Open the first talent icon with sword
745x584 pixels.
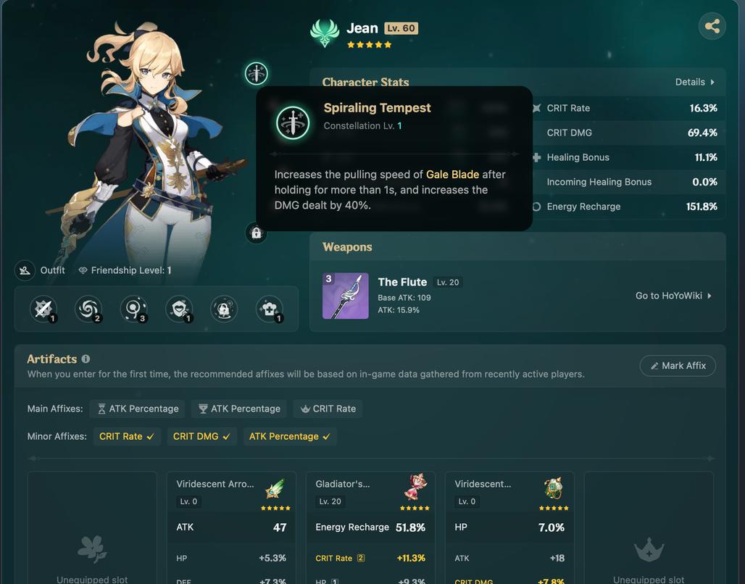click(43, 309)
